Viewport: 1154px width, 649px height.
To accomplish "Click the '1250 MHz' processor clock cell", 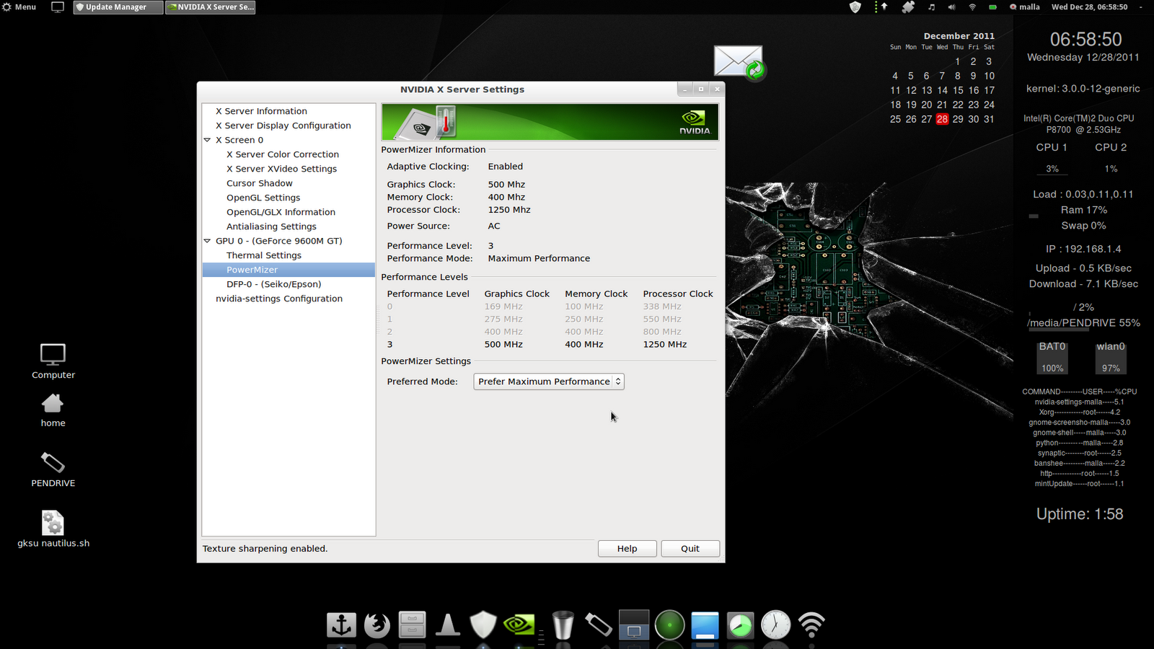I will pyautogui.click(x=665, y=345).
